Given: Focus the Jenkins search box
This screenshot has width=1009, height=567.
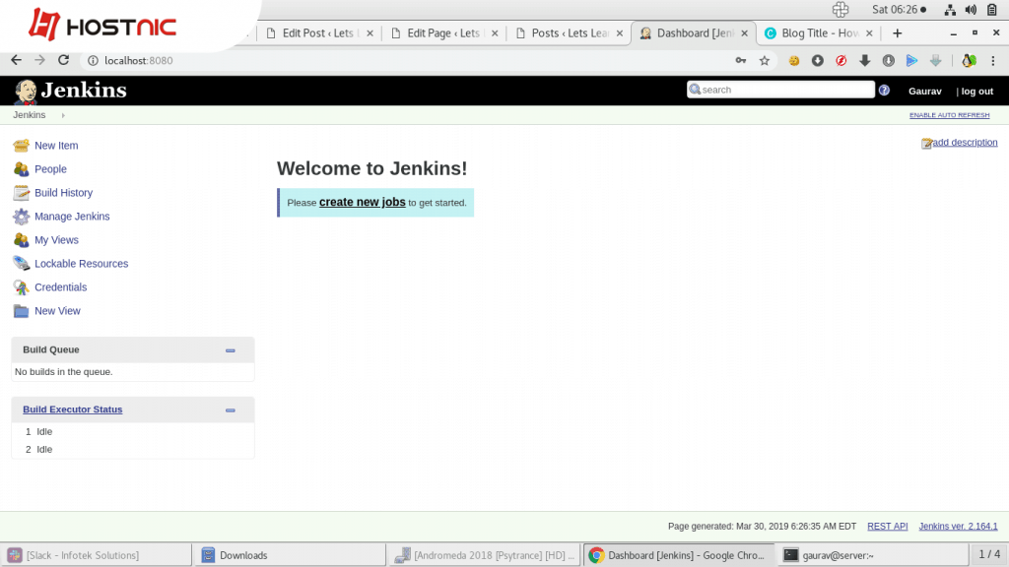Looking at the screenshot, I should (x=780, y=90).
